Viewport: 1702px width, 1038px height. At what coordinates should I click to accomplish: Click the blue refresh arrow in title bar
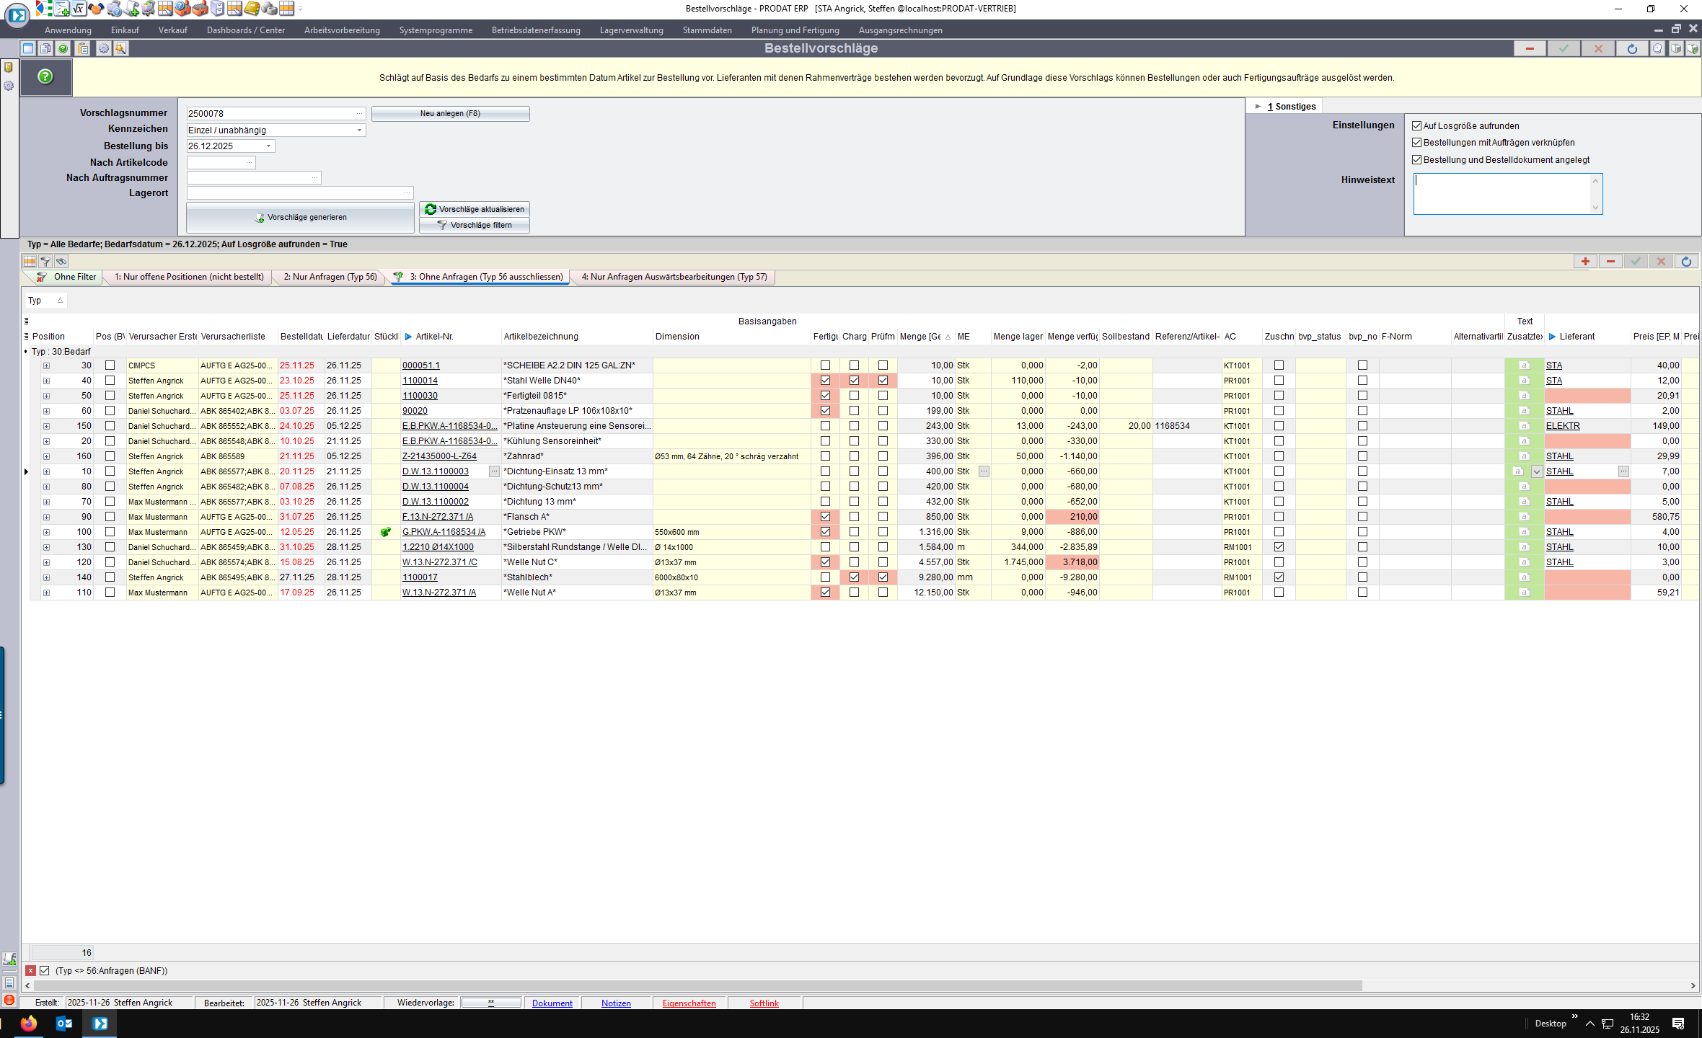point(1632,48)
